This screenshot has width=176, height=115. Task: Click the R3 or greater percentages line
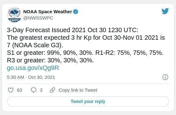50,60
